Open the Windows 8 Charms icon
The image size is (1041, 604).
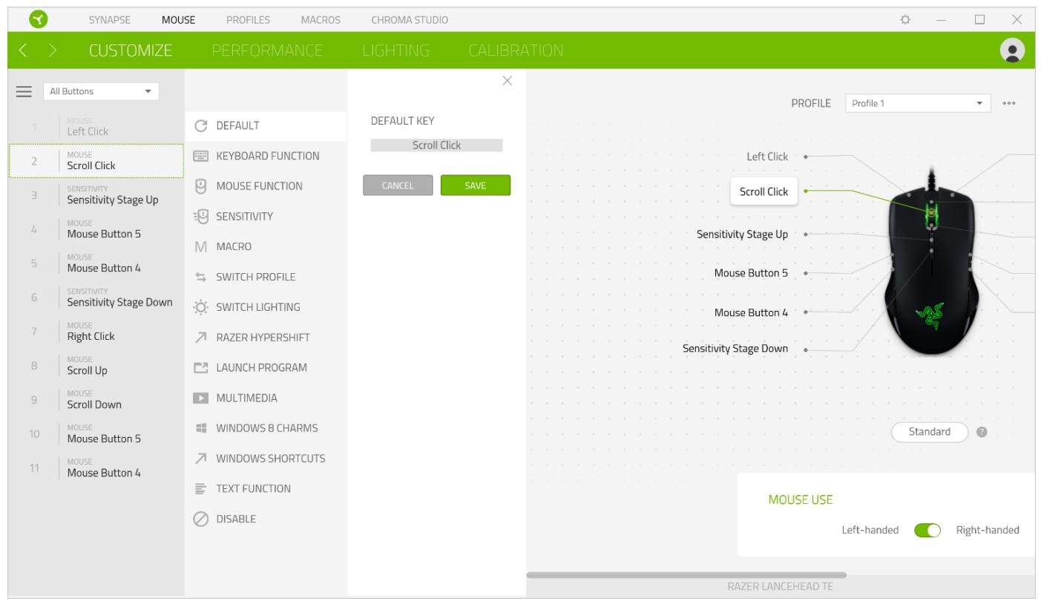click(x=200, y=428)
